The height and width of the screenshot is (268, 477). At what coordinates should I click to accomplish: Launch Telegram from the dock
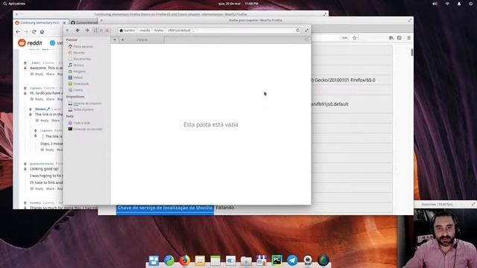click(x=292, y=261)
